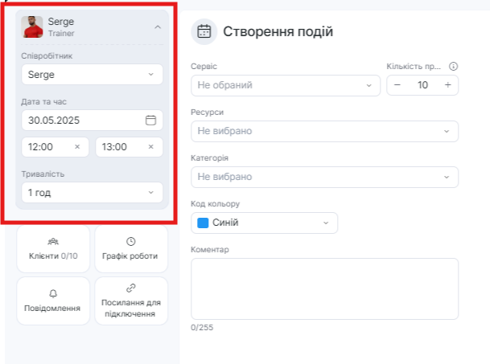Collapse the Serge Trainer panel
Image resolution: width=490 pixels, height=364 pixels.
click(x=158, y=27)
